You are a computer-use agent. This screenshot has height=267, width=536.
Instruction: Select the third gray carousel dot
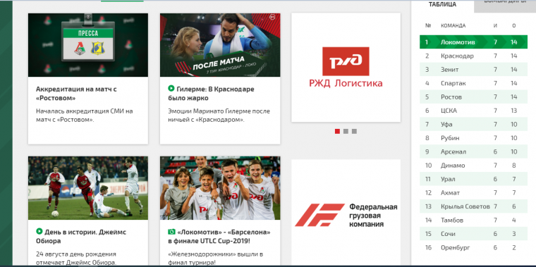(x=354, y=131)
